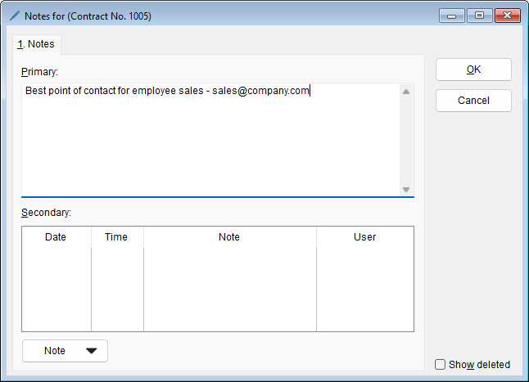The width and height of the screenshot is (529, 382).
Task: Open the Note dropdown arrow
Action: pos(91,351)
